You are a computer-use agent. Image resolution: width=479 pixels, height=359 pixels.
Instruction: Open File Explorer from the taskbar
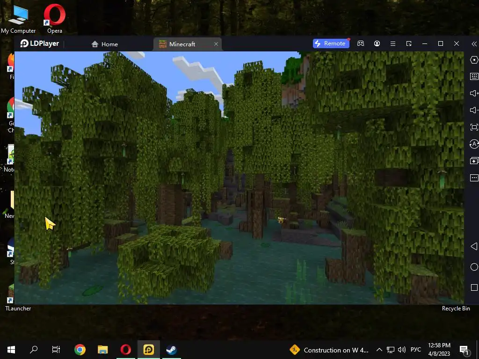[x=102, y=350]
